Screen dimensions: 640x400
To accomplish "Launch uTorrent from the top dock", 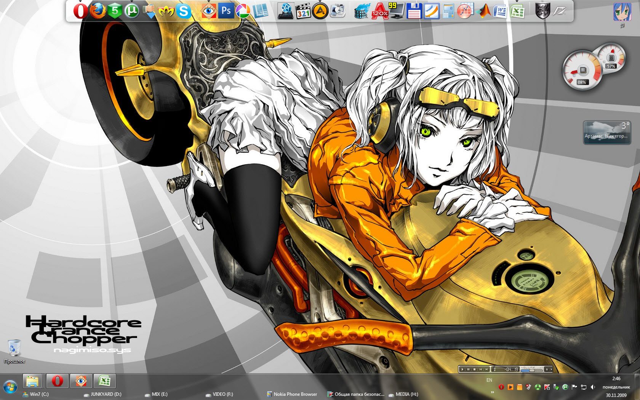I will tap(131, 11).
